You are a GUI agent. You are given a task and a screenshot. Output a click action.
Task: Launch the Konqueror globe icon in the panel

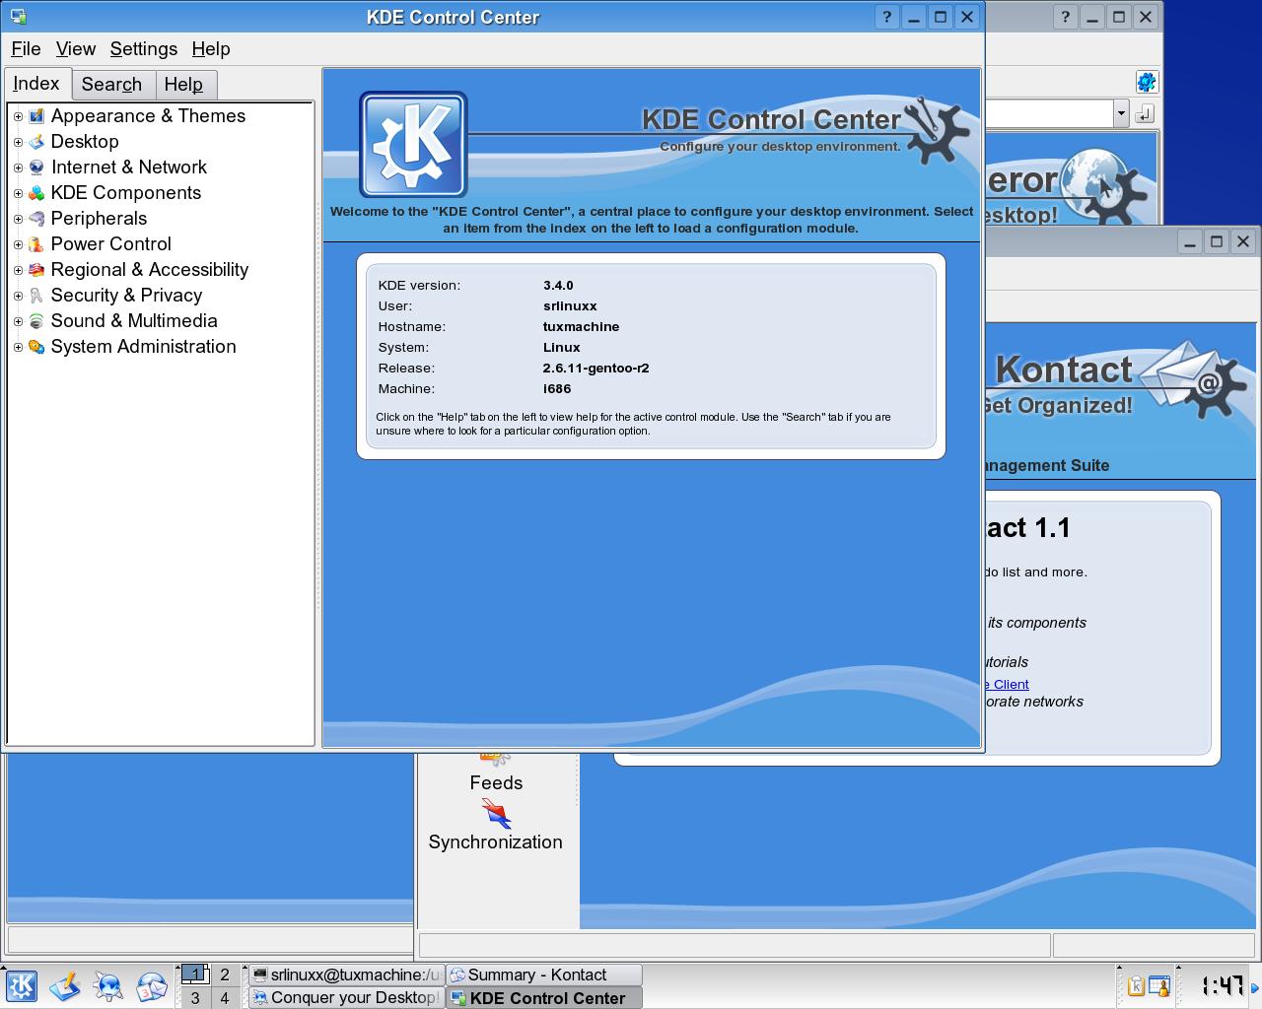[x=108, y=986]
